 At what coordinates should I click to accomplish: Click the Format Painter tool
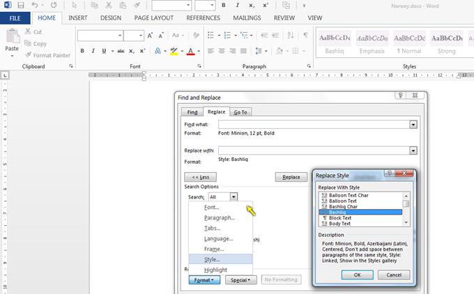point(47,55)
